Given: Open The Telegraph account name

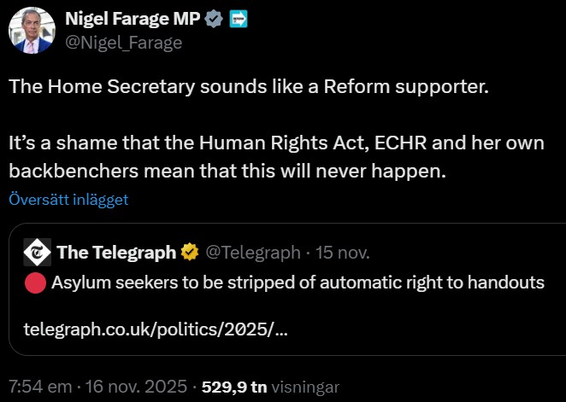Looking at the screenshot, I should click(x=116, y=252).
